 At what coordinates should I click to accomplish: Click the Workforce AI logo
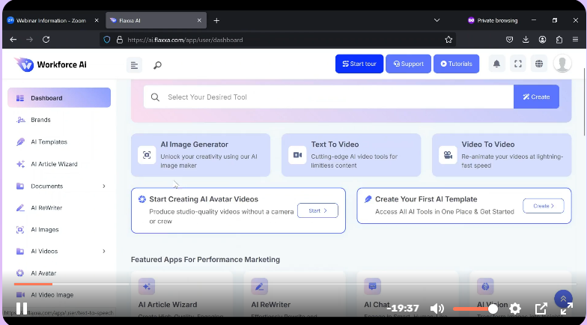pos(51,64)
